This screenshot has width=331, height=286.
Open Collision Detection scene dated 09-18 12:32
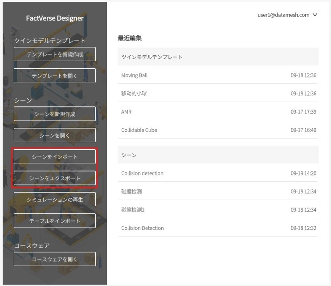point(143,228)
